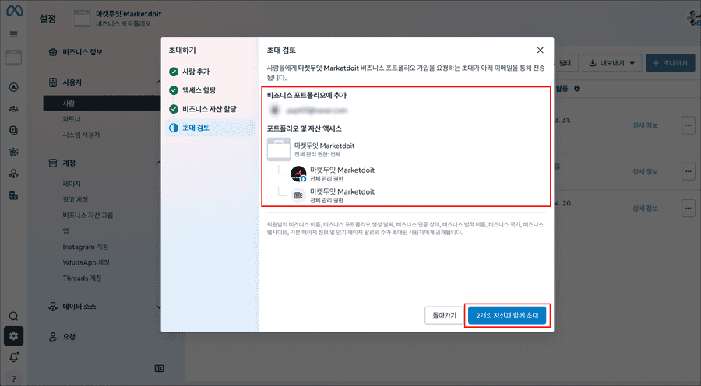Open 비즈니스 자산 그룹
The width and height of the screenshot is (701, 386).
point(87,215)
